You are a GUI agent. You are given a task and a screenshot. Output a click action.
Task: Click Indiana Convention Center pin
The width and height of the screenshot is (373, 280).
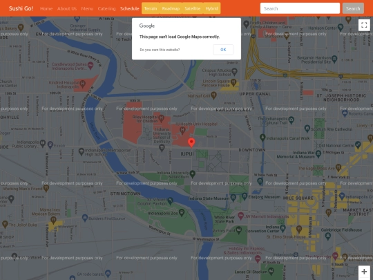coord(283,228)
